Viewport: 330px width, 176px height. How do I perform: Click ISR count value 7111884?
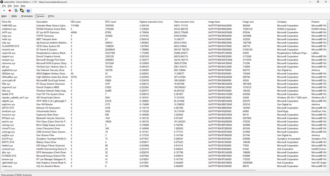(x=75, y=25)
